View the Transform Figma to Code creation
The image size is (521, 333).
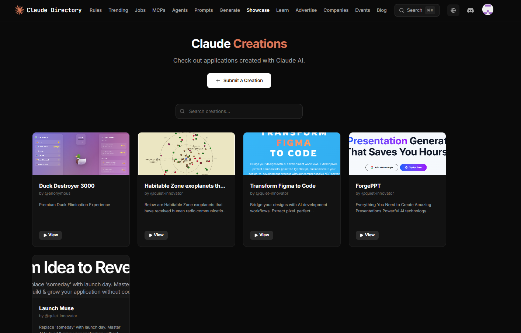pyautogui.click(x=261, y=235)
